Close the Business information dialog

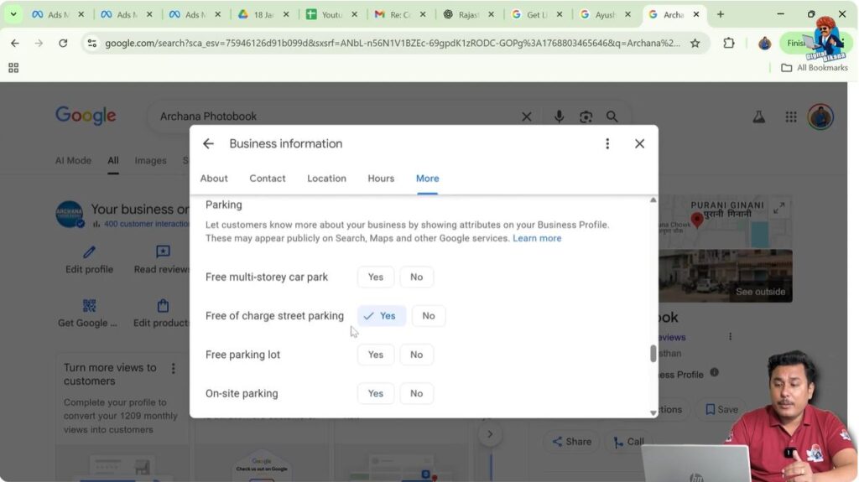click(x=639, y=143)
